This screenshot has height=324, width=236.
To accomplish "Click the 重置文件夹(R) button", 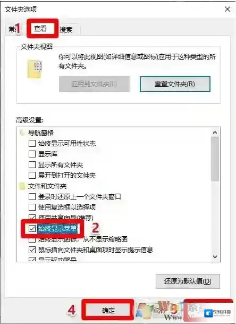I will (x=175, y=84).
